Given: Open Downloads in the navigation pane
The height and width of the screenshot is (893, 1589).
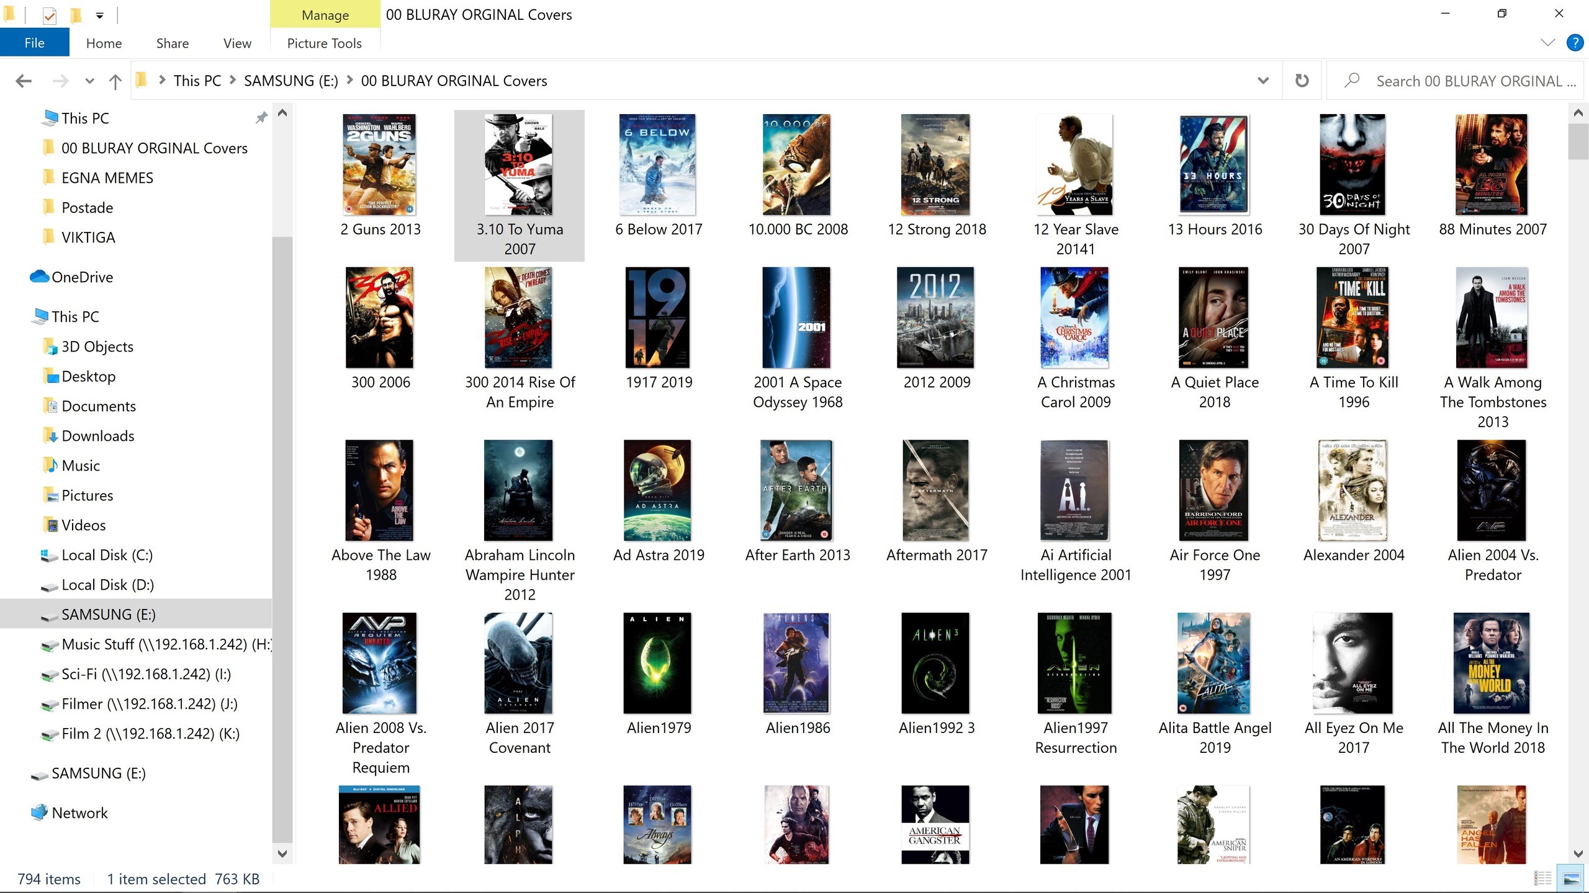Looking at the screenshot, I should point(97,435).
